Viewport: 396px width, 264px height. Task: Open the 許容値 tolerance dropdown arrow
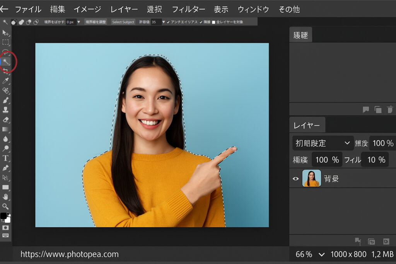click(164, 22)
